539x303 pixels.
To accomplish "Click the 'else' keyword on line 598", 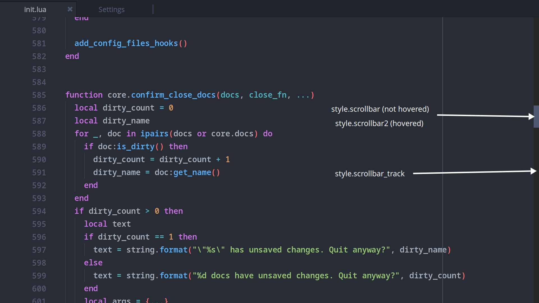I will click(x=93, y=263).
